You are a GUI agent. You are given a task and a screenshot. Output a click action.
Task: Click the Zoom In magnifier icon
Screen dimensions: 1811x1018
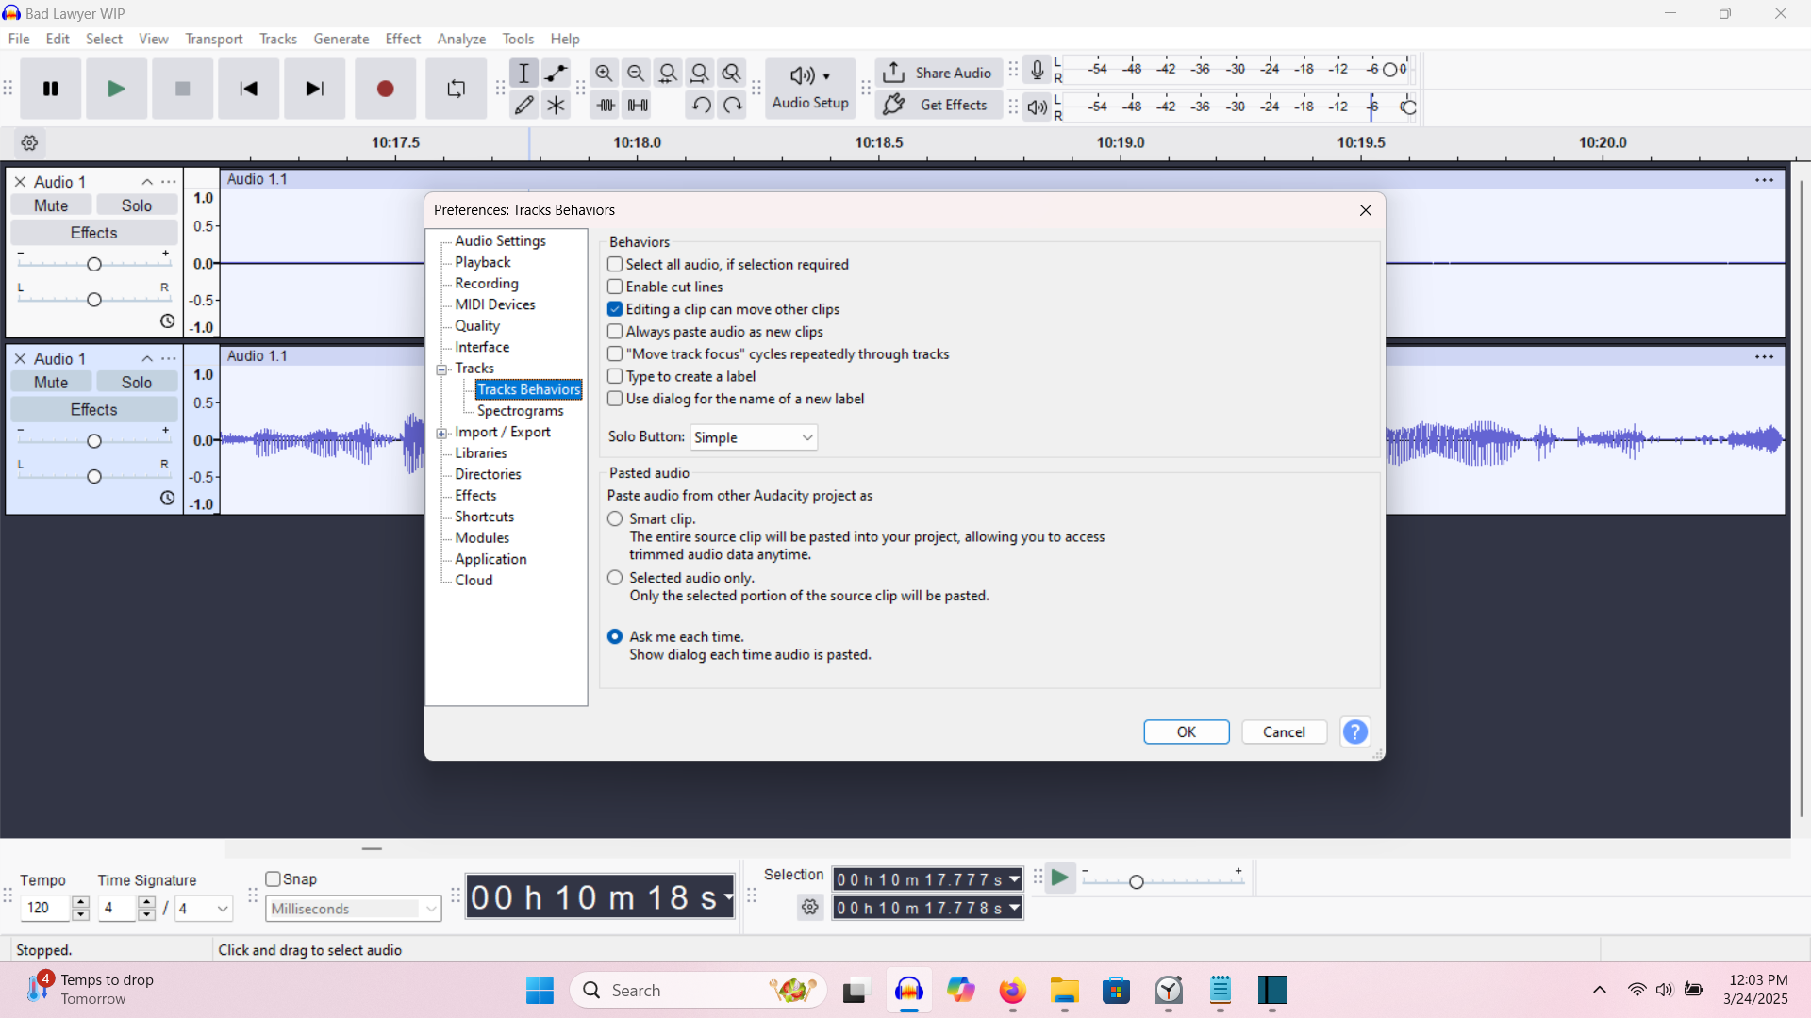click(604, 73)
